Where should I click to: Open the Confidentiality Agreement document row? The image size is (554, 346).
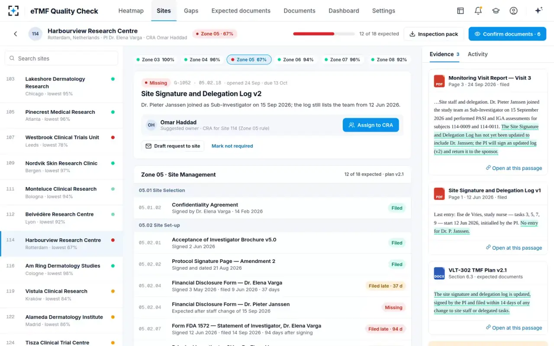(x=272, y=208)
